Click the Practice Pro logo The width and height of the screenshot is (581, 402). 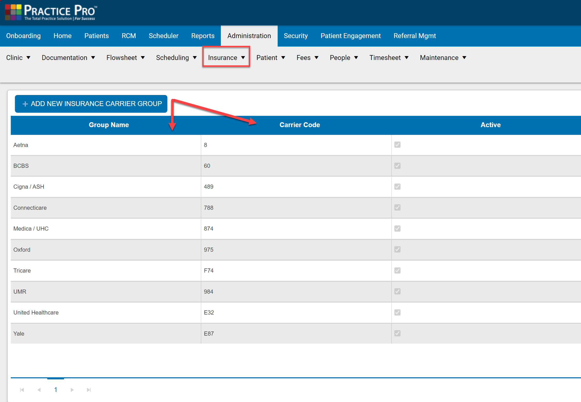51,12
